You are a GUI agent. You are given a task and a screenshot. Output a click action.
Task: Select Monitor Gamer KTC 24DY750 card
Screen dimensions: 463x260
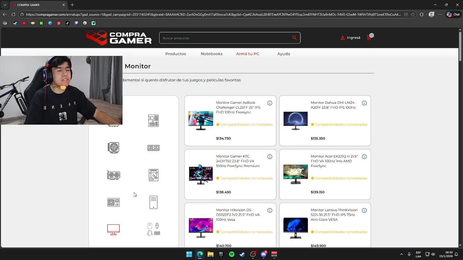(230, 174)
